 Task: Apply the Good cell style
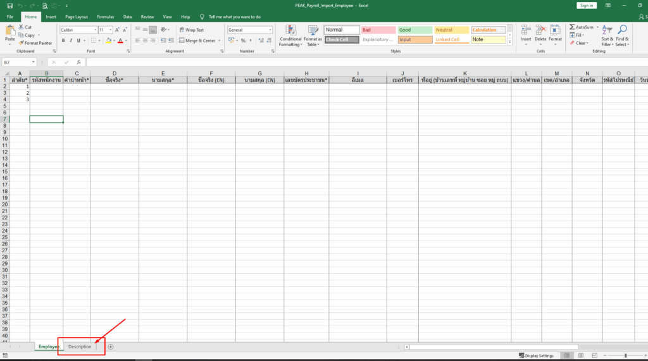point(414,30)
